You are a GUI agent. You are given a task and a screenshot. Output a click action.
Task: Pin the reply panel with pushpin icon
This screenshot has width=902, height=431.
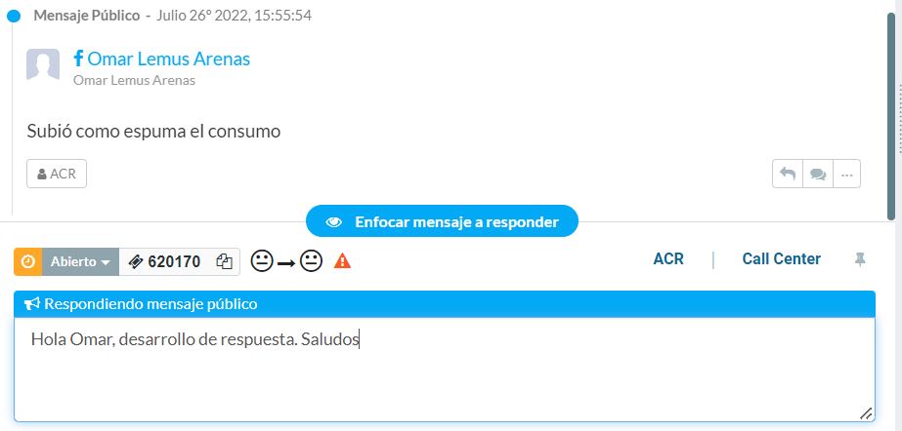coord(860,260)
